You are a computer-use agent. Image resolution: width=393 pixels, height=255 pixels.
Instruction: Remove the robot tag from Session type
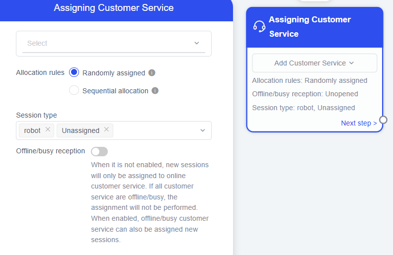tap(48, 130)
